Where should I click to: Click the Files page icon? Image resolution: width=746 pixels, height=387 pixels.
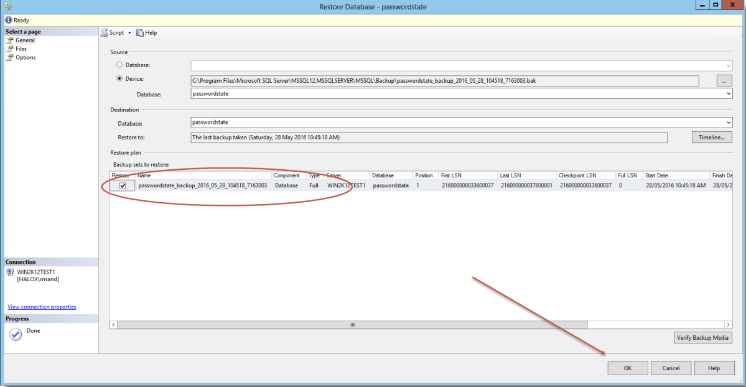9,49
